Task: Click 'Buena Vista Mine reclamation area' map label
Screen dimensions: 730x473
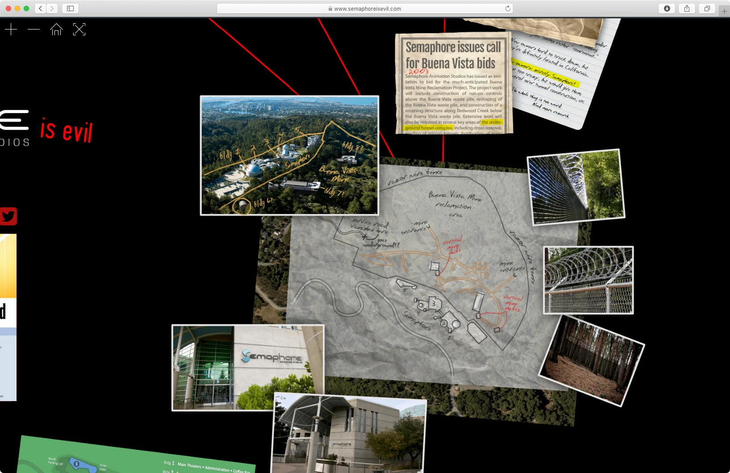Action: [x=455, y=204]
